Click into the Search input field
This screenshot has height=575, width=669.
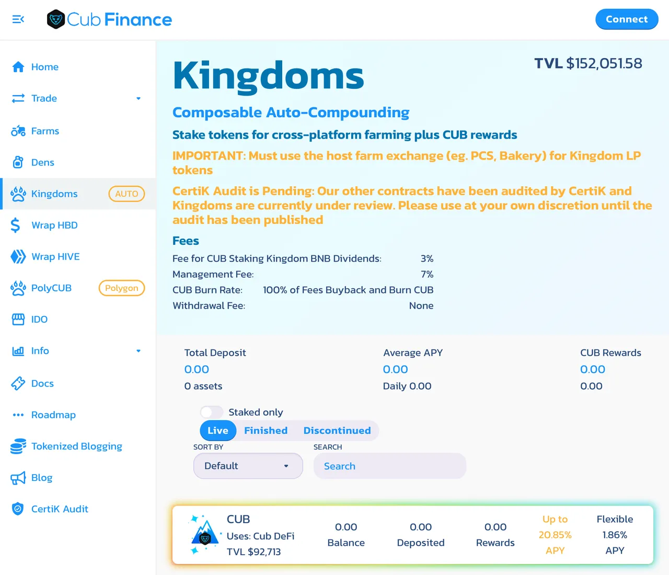point(390,466)
